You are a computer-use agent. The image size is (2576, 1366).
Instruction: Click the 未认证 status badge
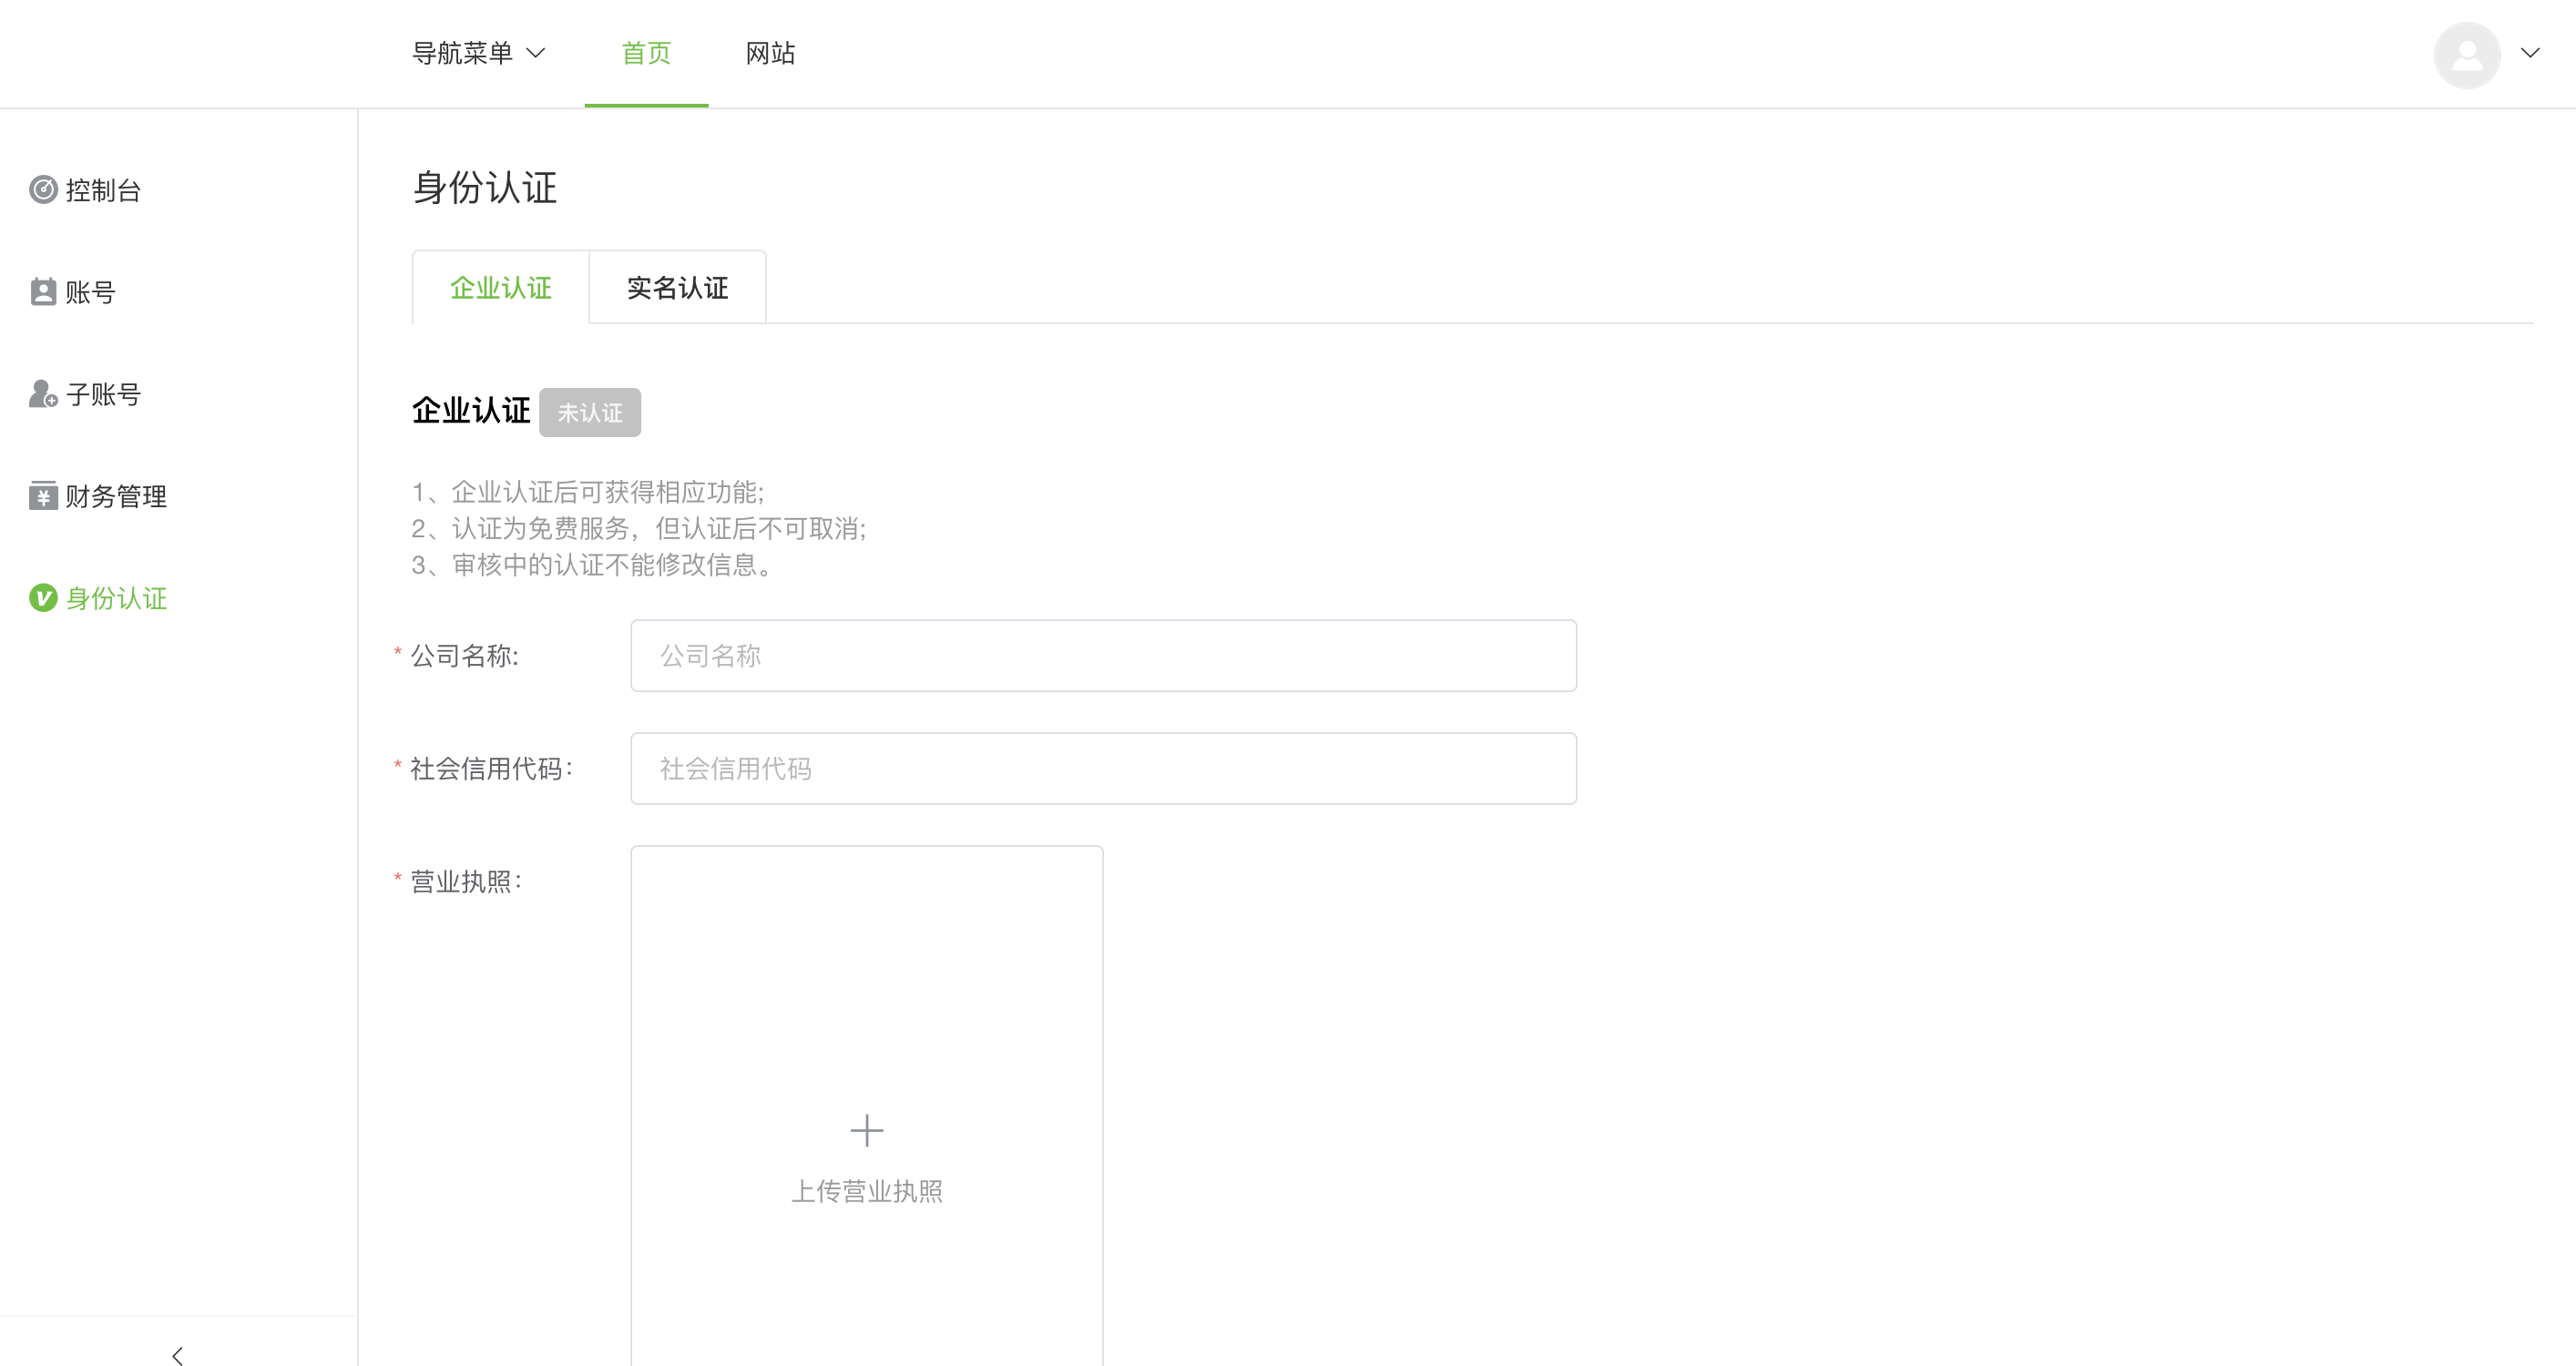(x=590, y=413)
